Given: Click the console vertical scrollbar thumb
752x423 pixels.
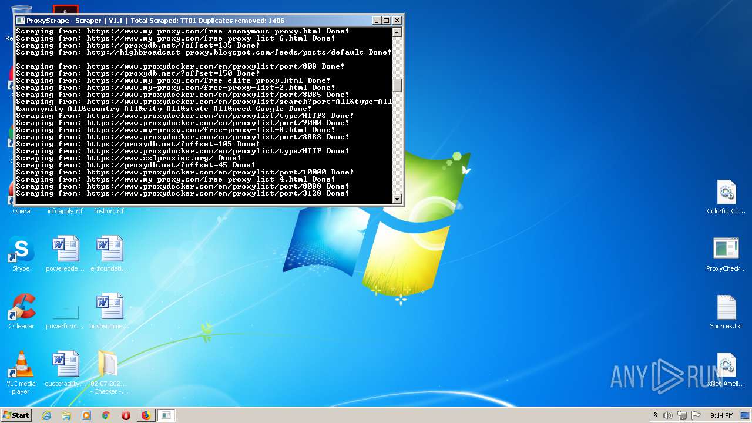Looking at the screenshot, I should coord(397,86).
